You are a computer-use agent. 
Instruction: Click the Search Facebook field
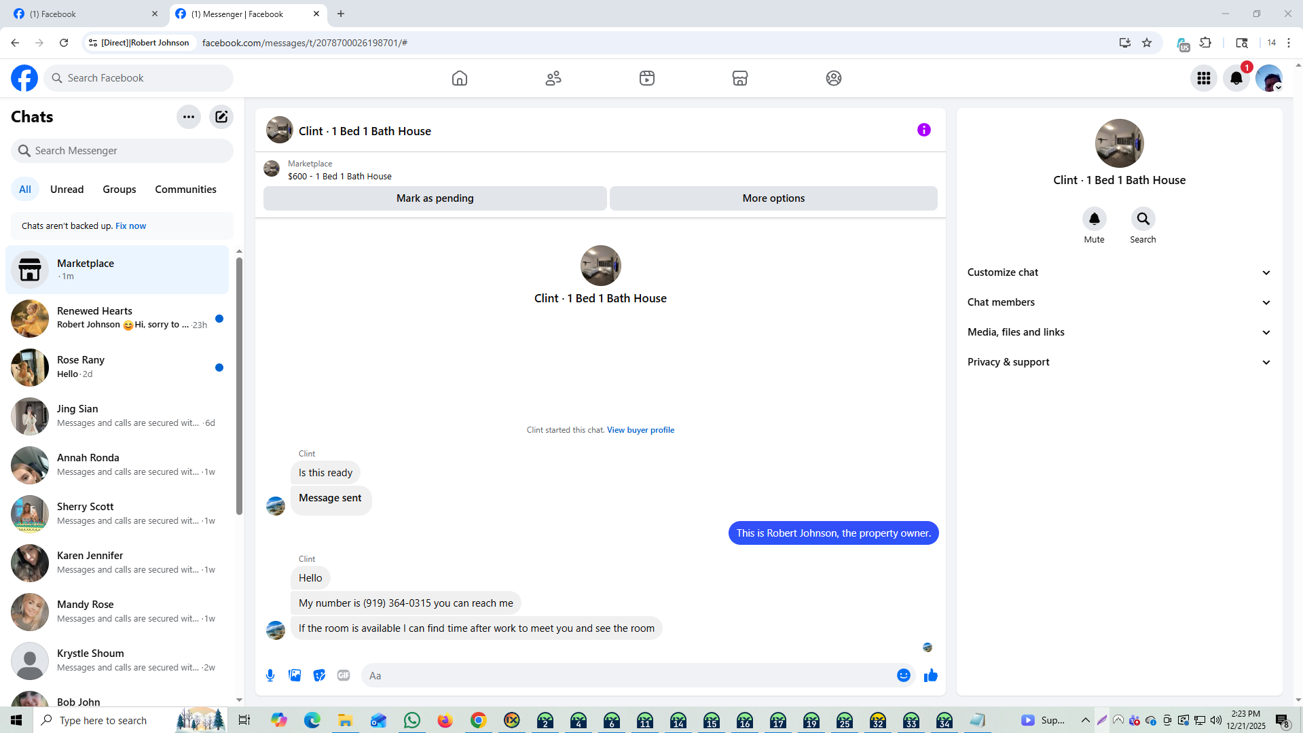[x=139, y=78]
